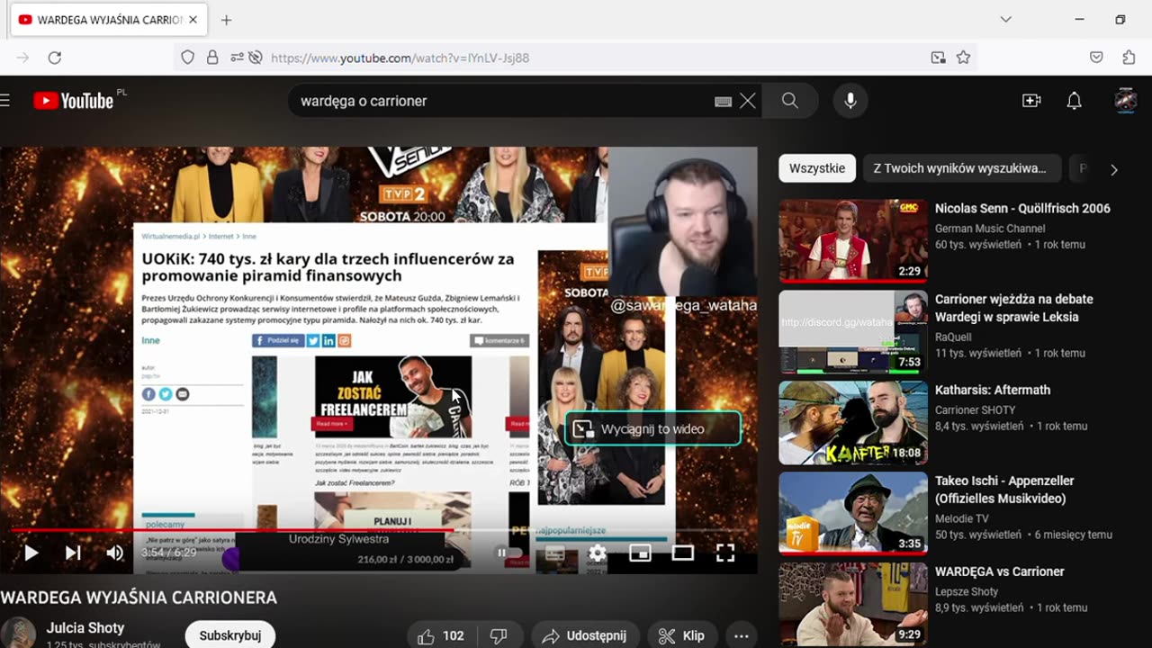Image resolution: width=1152 pixels, height=648 pixels.
Task: Open site permissions icon in URL bar
Action: [236, 58]
